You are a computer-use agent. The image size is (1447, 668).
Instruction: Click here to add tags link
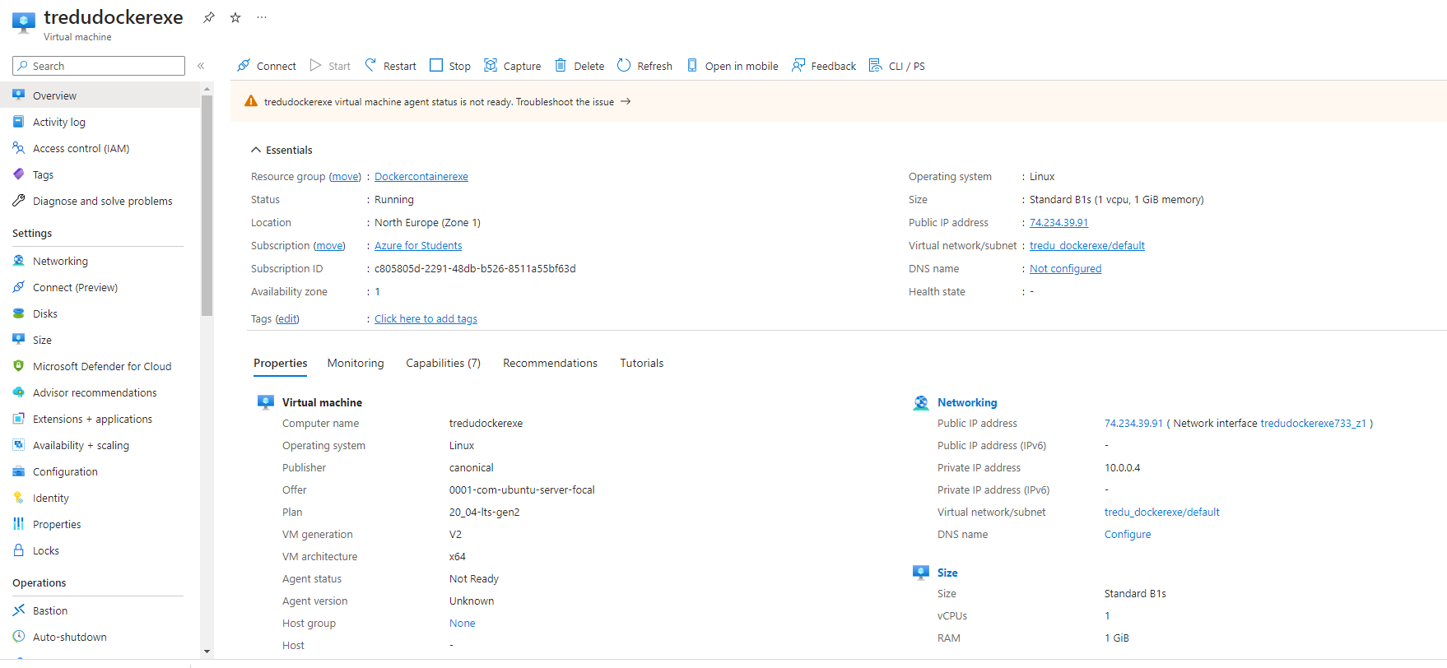[426, 319]
